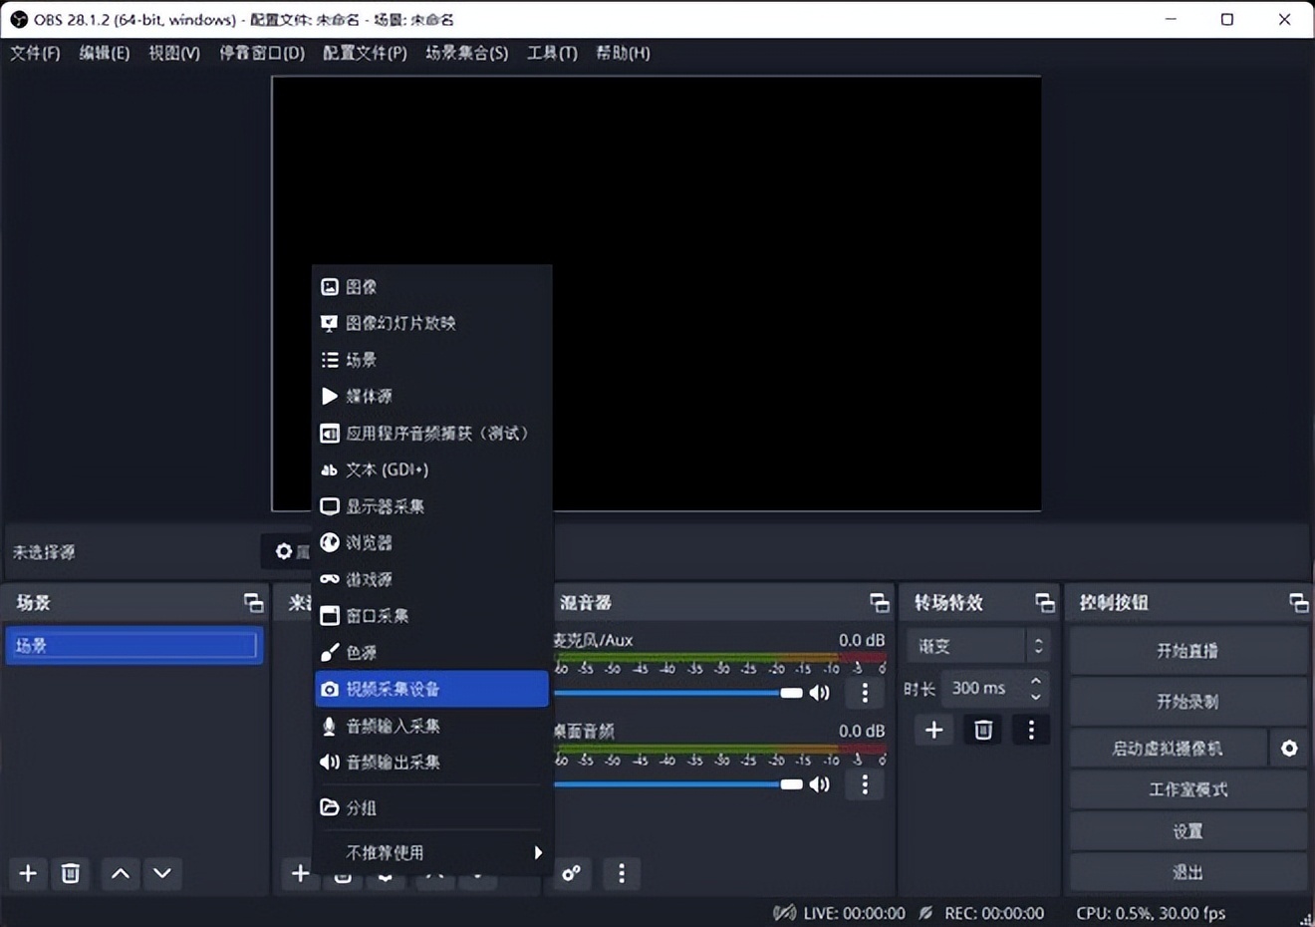The image size is (1315, 927).
Task: Float the 转场特效 dock panel
Action: pos(1045,603)
